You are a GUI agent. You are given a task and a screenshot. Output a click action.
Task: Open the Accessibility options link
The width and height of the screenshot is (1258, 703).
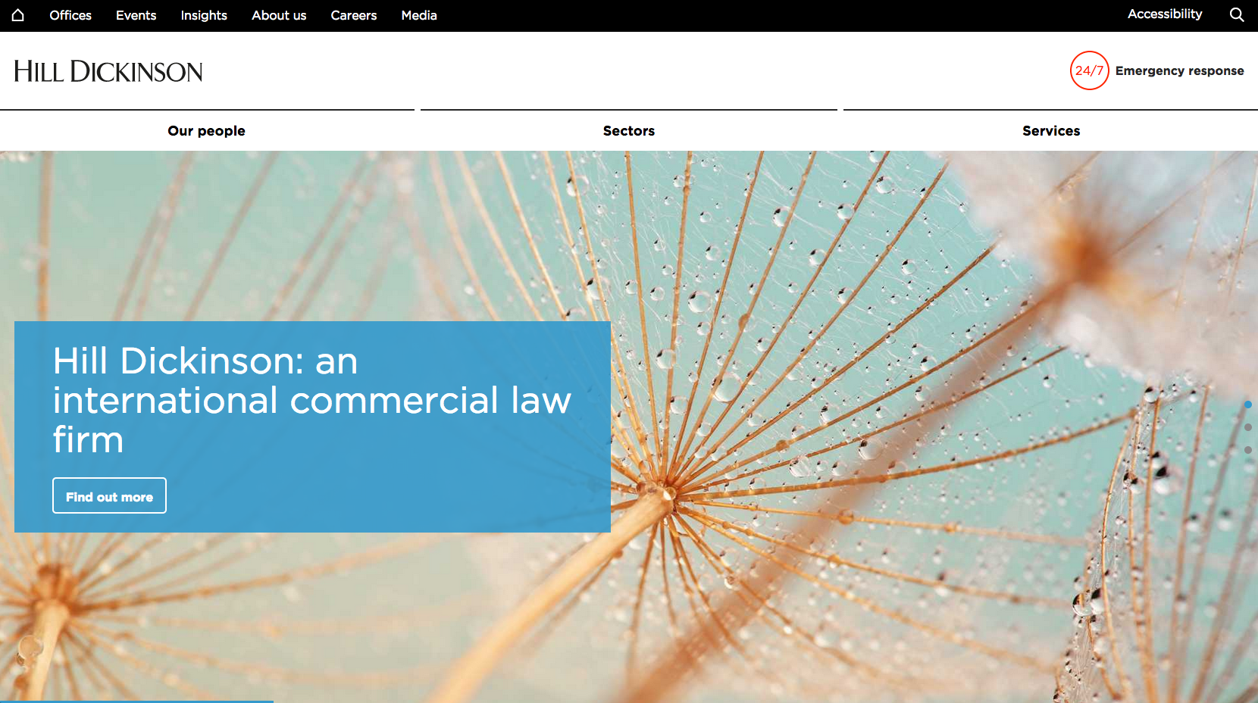pos(1165,14)
